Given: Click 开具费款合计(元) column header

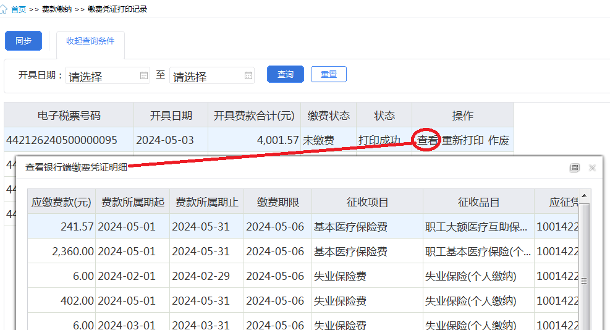Looking at the screenshot, I should pos(254,115).
